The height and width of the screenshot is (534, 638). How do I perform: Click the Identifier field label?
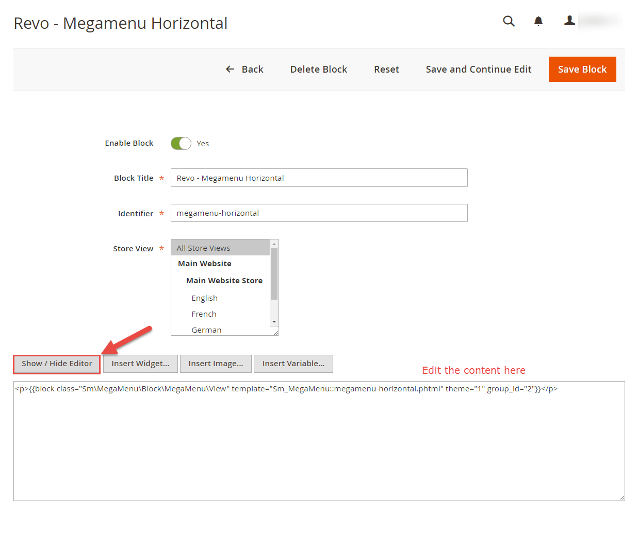tap(136, 214)
